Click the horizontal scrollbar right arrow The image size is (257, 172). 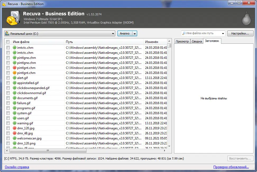[164, 151]
